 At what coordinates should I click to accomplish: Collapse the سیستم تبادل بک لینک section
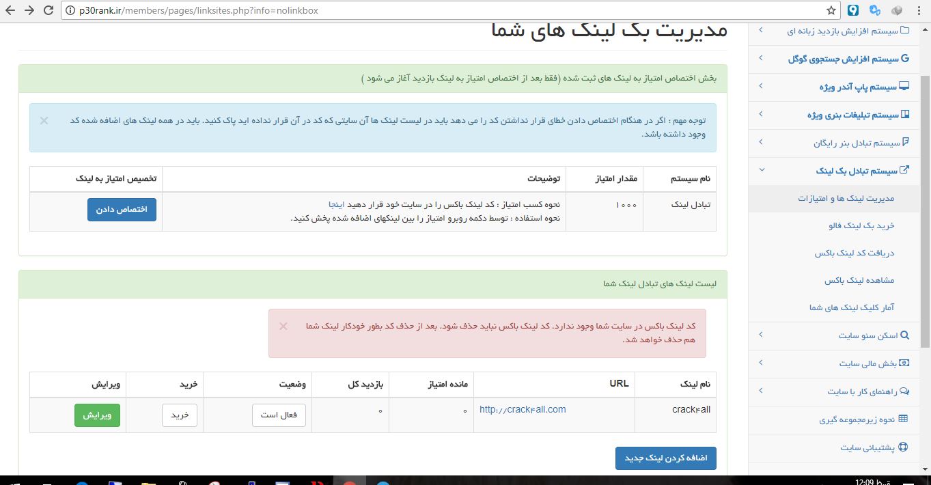click(761, 171)
